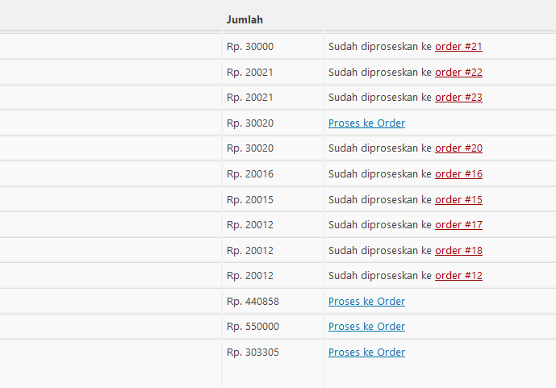Process the Rp. 303305 row to order
The height and width of the screenshot is (388, 556).
[366, 353]
